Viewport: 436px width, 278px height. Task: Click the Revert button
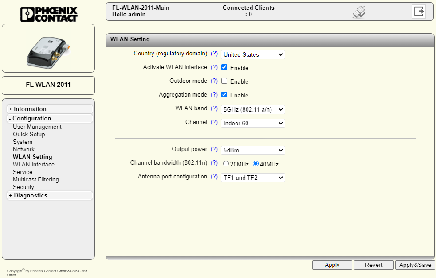(x=373, y=265)
